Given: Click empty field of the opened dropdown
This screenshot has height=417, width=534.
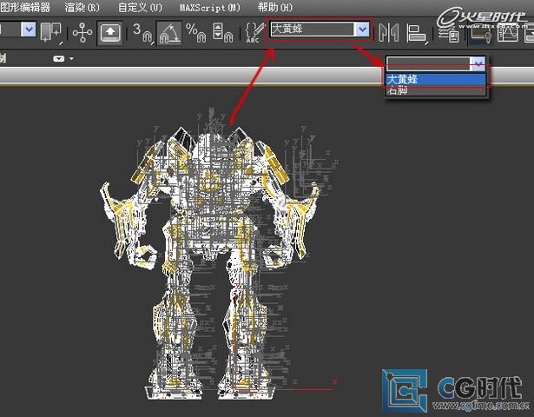Looking at the screenshot, I should pos(428,63).
